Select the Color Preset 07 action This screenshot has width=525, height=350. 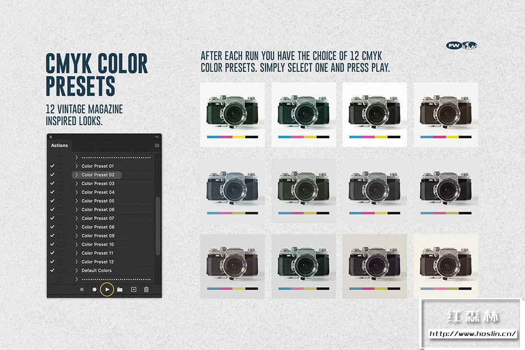[x=97, y=218]
